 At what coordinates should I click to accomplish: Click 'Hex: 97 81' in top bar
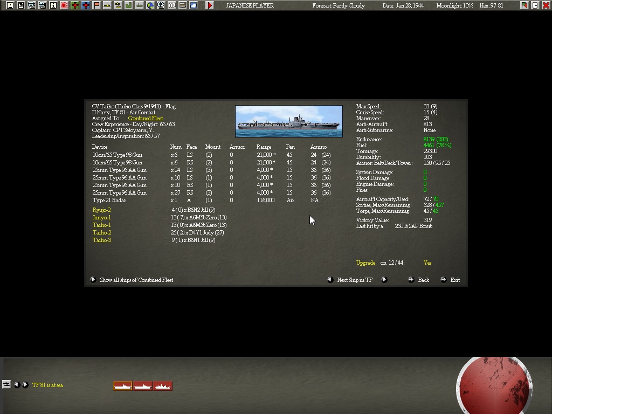(491, 5)
